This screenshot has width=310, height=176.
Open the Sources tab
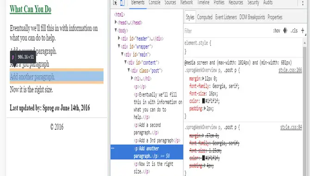point(170,3)
